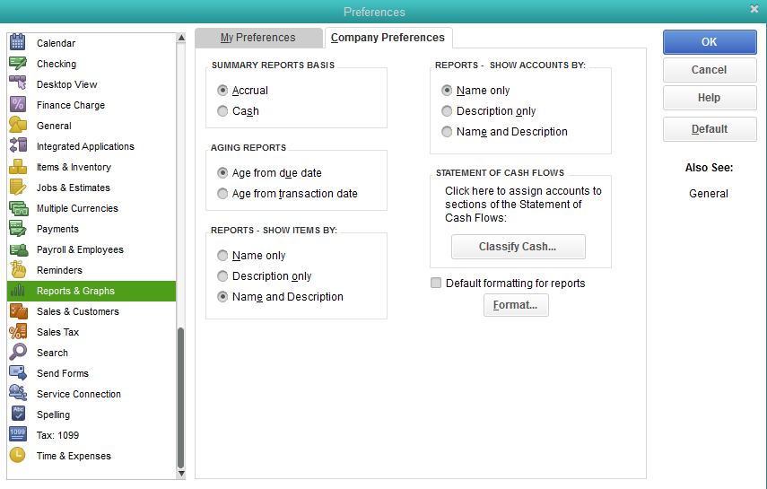Select the Spelling check icon
767x489 pixels.
[18, 415]
